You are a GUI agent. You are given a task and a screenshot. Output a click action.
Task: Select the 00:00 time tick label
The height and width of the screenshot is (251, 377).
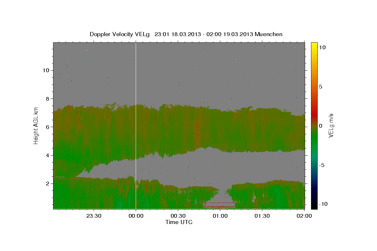point(136,216)
